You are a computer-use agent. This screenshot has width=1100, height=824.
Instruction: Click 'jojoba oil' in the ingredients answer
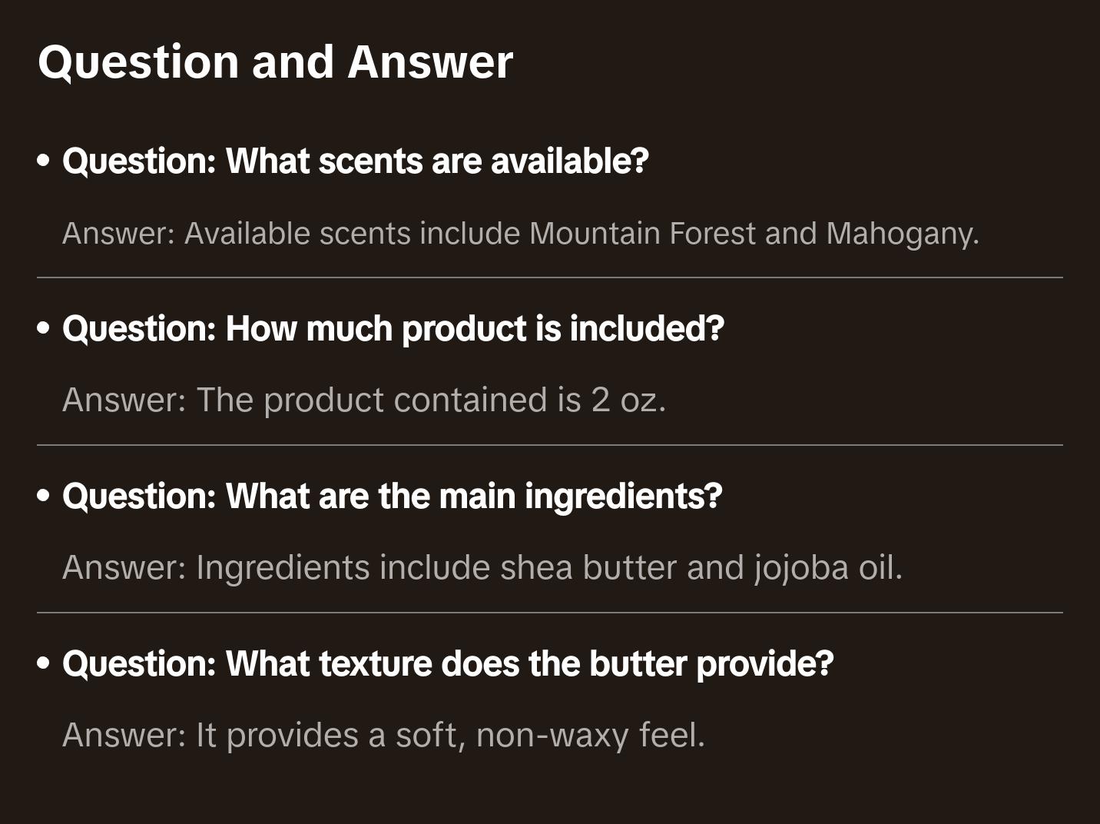[826, 568]
